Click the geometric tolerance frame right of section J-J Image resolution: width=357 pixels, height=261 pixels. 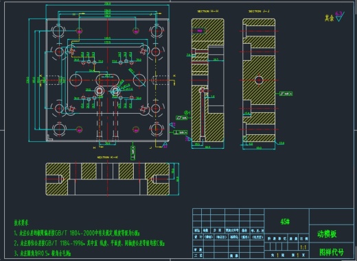[286, 94]
